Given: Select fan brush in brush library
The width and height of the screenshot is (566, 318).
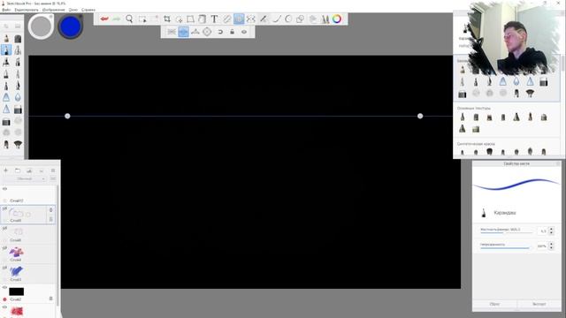Looking at the screenshot, I should pyautogui.click(x=530, y=94).
